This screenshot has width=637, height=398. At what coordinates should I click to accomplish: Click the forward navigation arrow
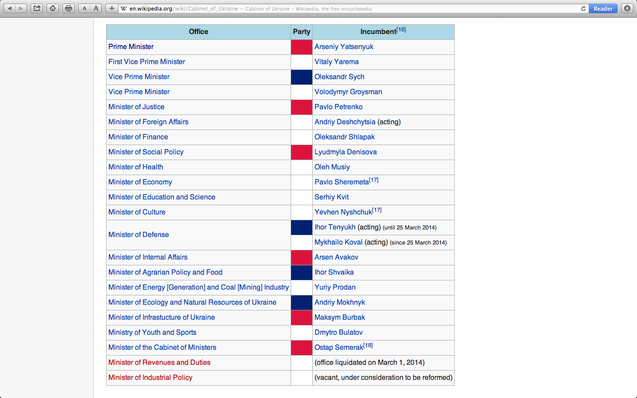21,8
